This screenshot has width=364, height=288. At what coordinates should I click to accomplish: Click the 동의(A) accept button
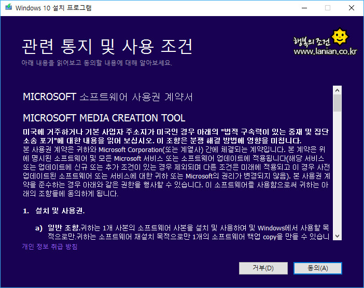pyautogui.click(x=317, y=268)
